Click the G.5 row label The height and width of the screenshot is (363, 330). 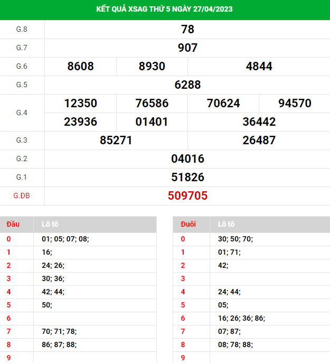[x=22, y=85]
